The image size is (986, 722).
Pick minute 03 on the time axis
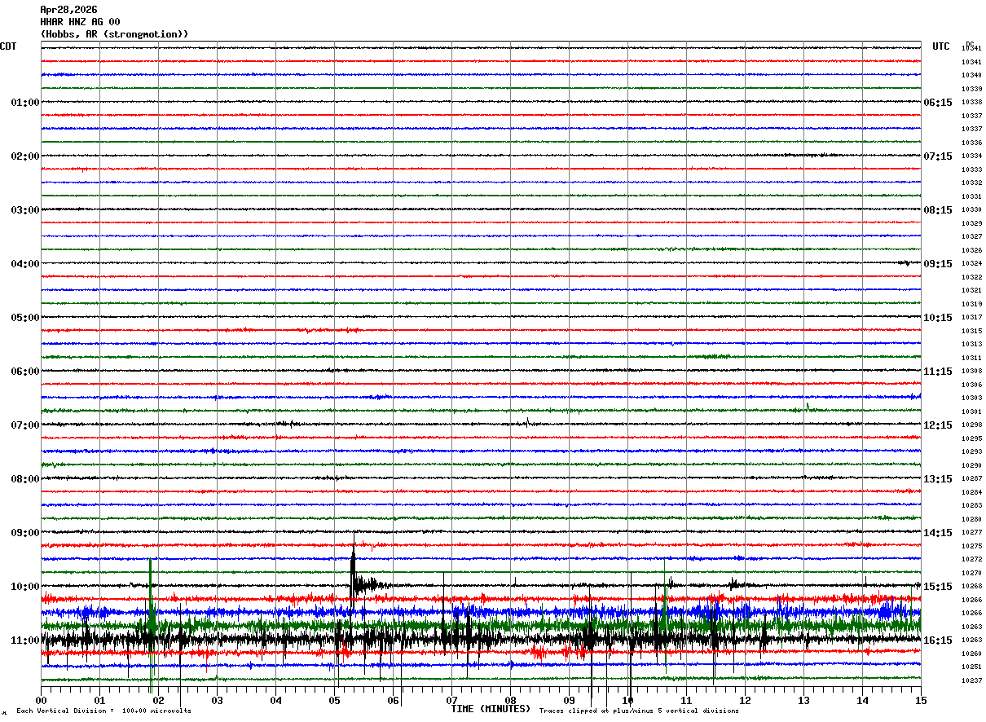(217, 701)
